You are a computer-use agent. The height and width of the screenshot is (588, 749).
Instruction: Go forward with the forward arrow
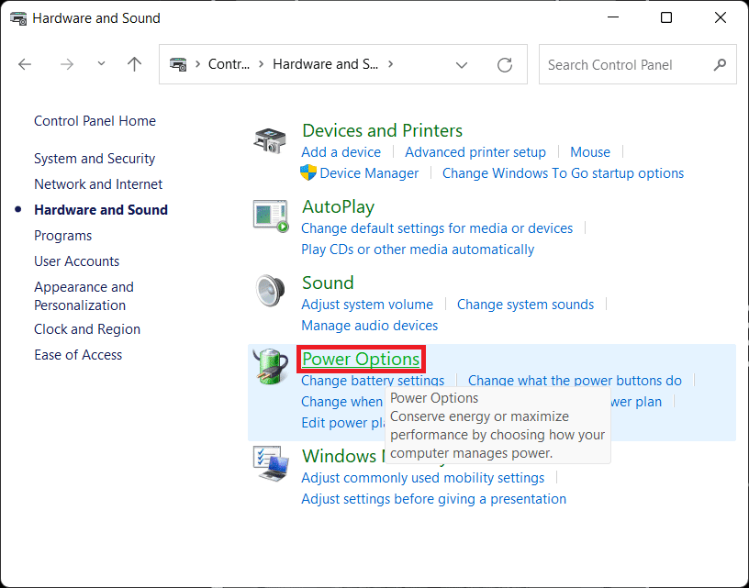67,64
